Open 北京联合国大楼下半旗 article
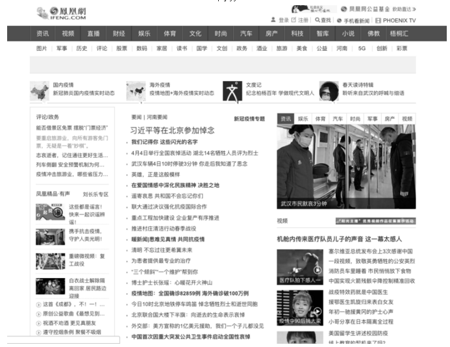The height and width of the screenshot is (347, 450). point(188,315)
